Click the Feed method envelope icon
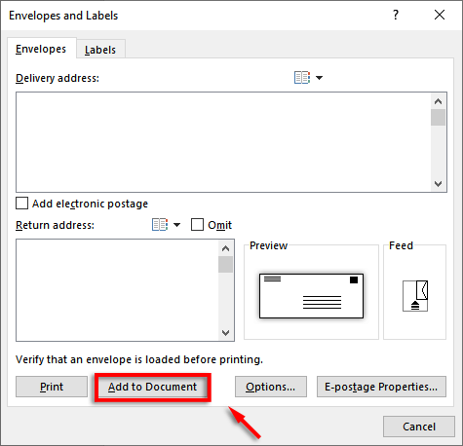The width and height of the screenshot is (463, 446). [415, 296]
